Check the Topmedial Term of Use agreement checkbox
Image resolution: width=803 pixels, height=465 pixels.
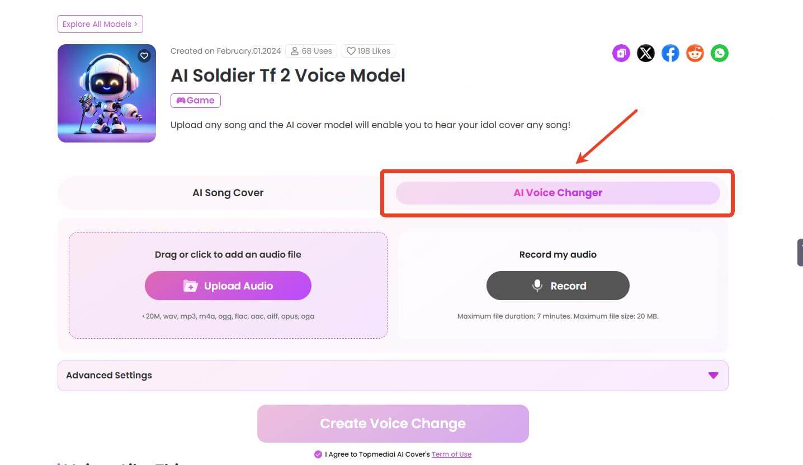(x=318, y=454)
